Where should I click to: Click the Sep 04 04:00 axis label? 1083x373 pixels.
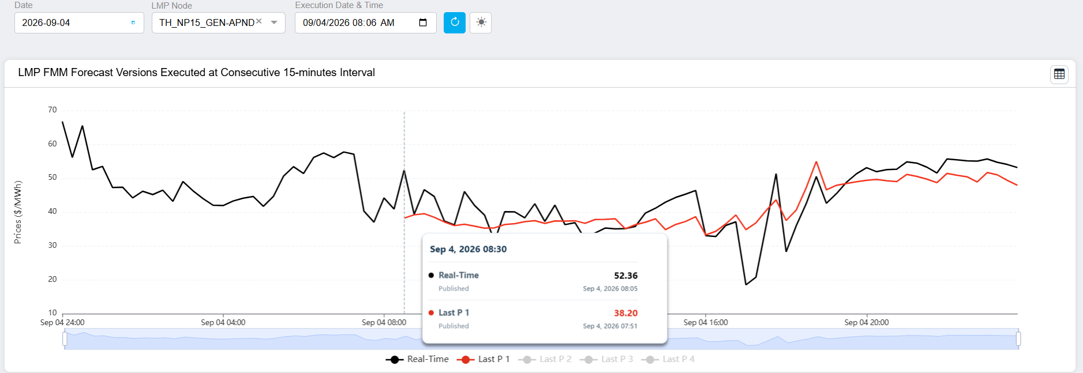(x=223, y=322)
